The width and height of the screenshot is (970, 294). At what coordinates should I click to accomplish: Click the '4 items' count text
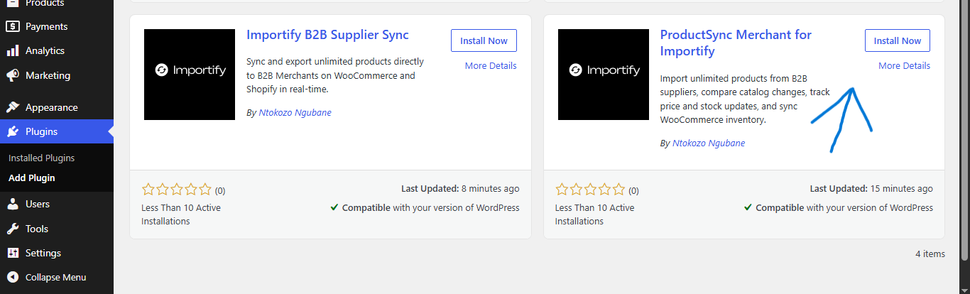[x=930, y=254]
